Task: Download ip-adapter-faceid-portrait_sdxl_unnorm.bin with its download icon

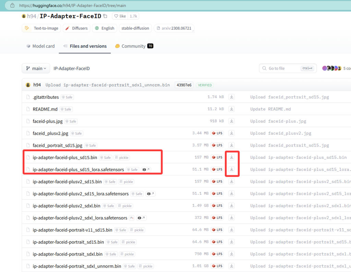Action: pyautogui.click(x=231, y=266)
